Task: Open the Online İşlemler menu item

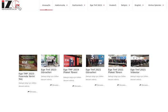Action: point(155,5)
